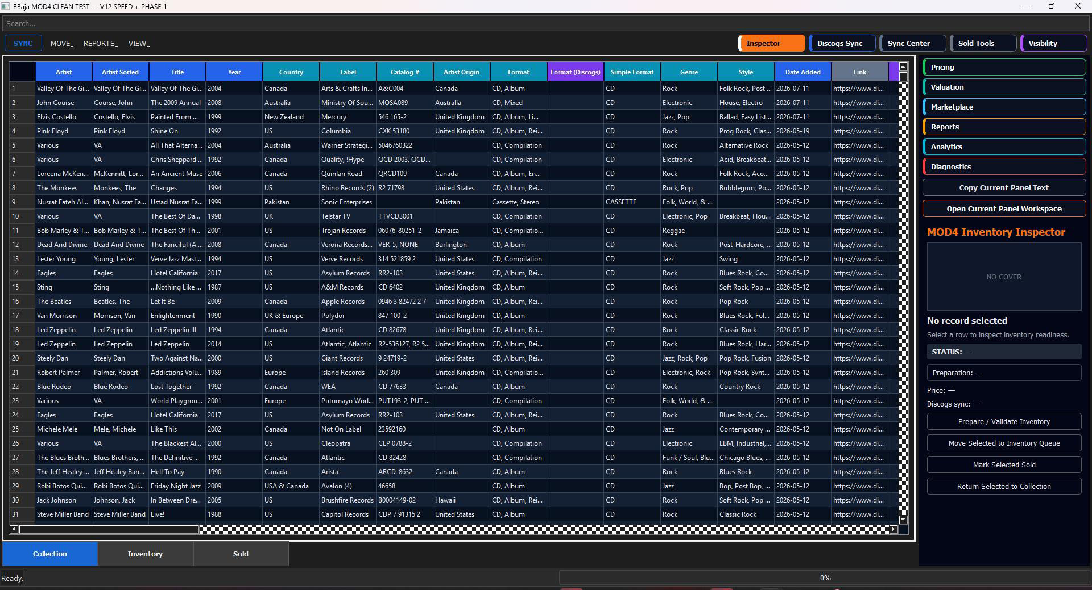Expand the VIEW dropdown menu
Image resolution: width=1092 pixels, height=590 pixels.
[x=139, y=44]
